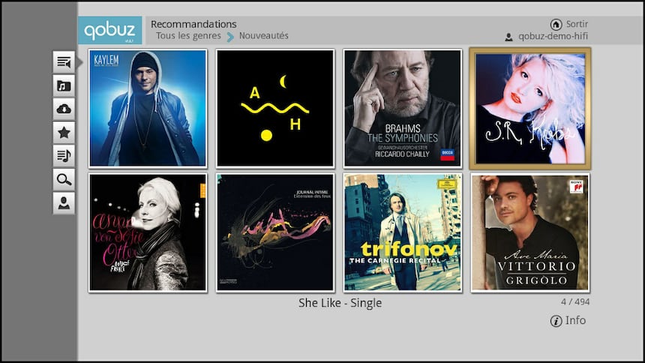The width and height of the screenshot is (645, 363).
Task: Click the Info label
Action: click(x=575, y=320)
